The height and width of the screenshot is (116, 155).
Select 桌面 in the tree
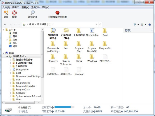point(15,46)
